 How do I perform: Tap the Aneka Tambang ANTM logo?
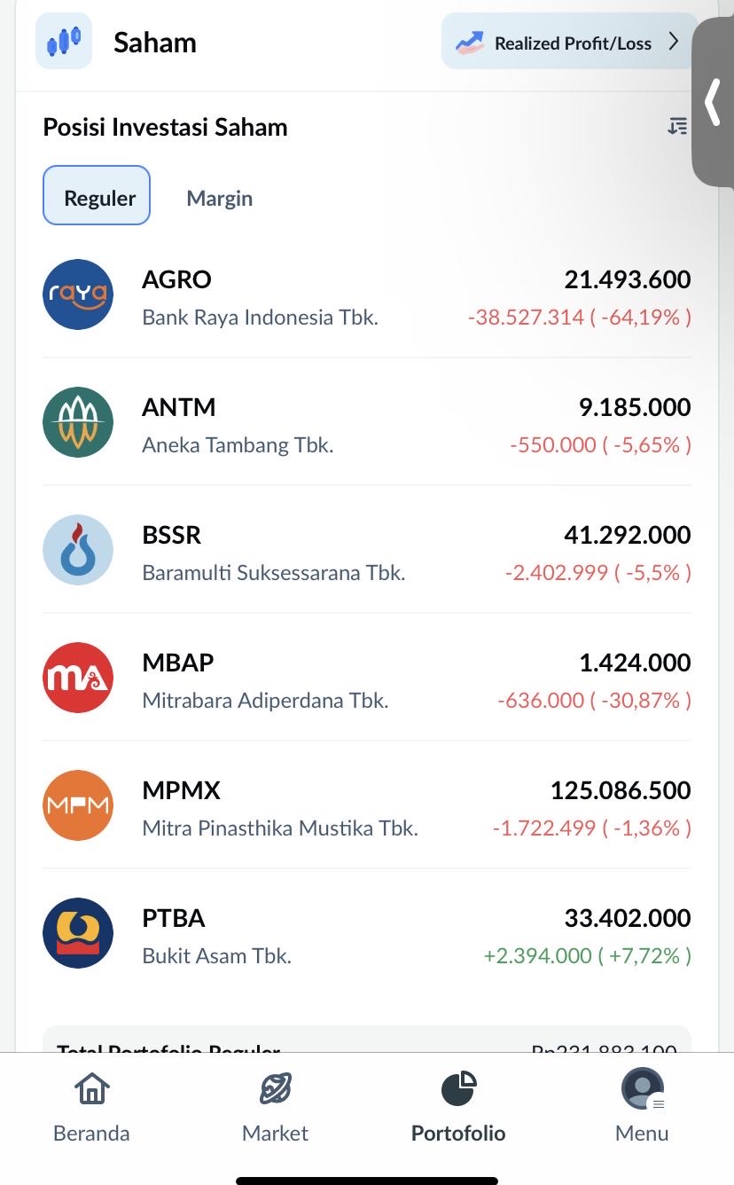78,422
